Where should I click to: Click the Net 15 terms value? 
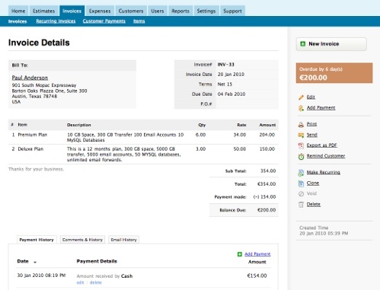coord(225,84)
